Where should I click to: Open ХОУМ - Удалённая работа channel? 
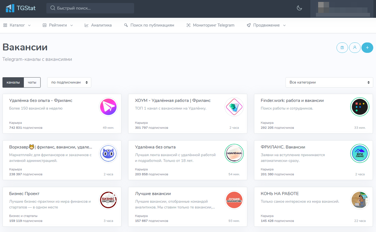click(173, 100)
